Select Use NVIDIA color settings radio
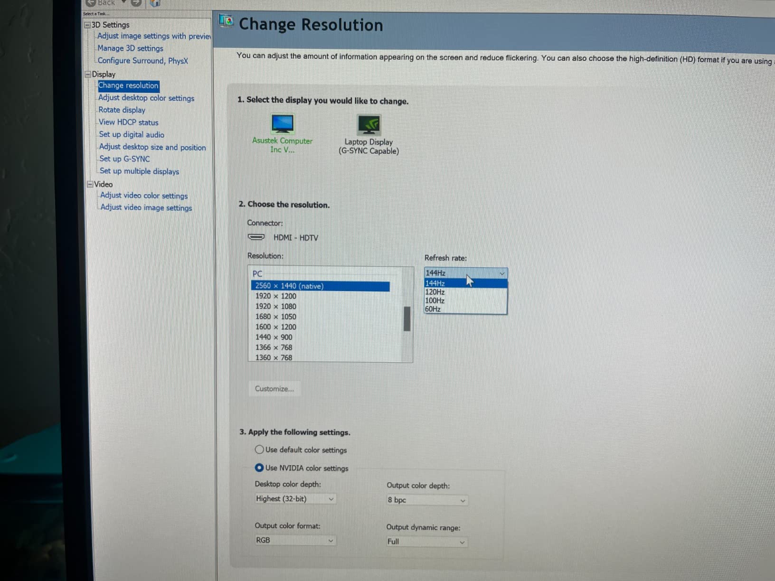The height and width of the screenshot is (581, 775). 259,468
